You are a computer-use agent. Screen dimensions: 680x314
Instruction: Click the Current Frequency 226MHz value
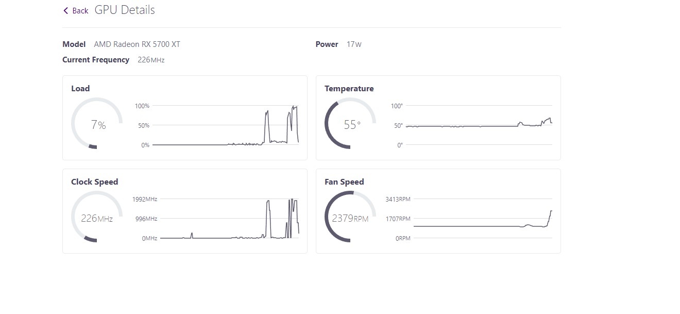pyautogui.click(x=151, y=60)
